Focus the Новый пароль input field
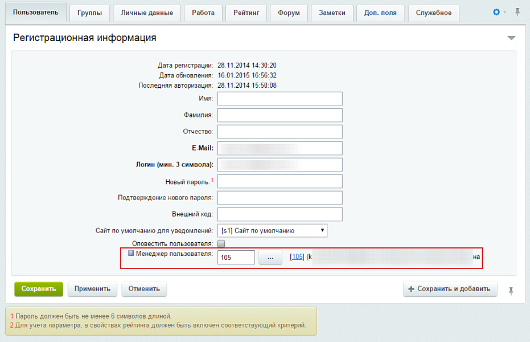530x342 pixels. point(280,181)
